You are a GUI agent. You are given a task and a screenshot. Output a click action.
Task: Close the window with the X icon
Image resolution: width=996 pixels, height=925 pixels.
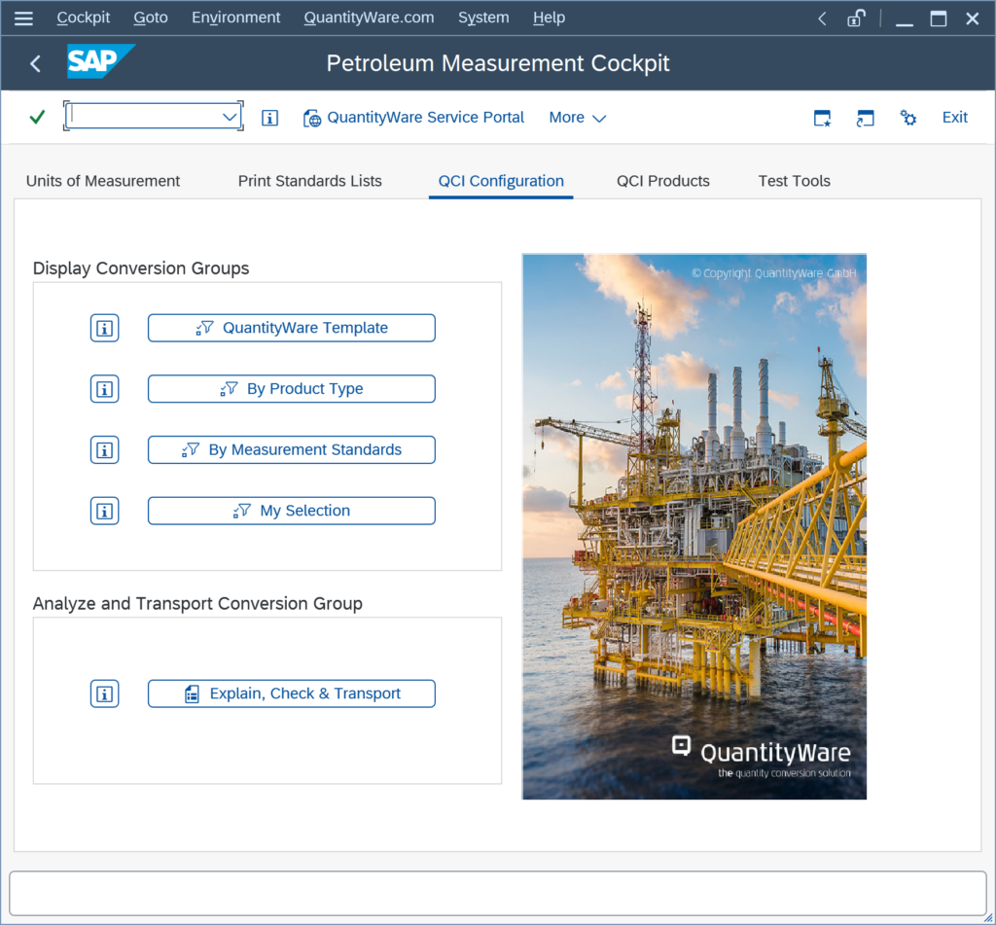(972, 18)
